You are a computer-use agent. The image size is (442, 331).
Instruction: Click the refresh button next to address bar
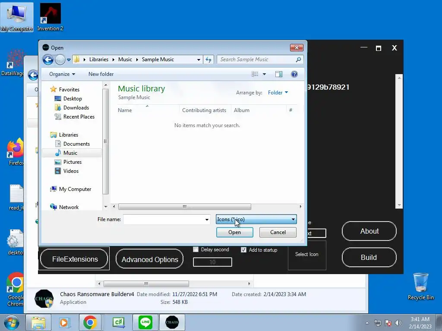point(208,59)
